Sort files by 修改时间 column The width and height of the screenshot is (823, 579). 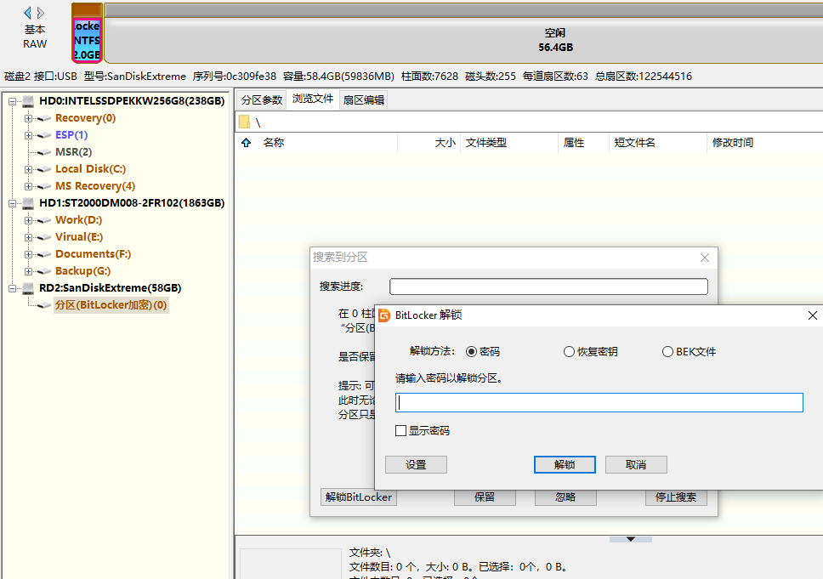point(733,143)
